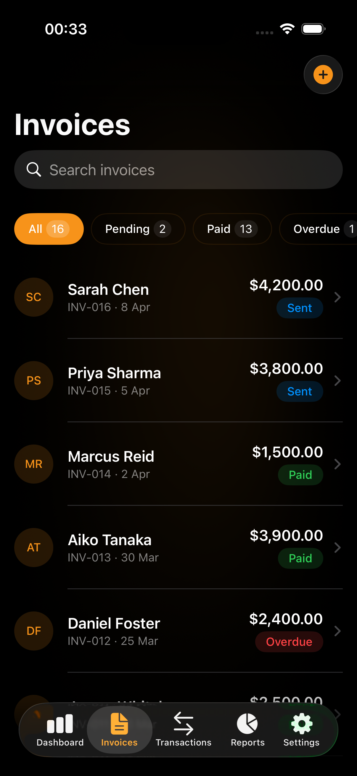This screenshot has width=357, height=776.
Task: Filter invoices by Pending status
Action: [138, 229]
